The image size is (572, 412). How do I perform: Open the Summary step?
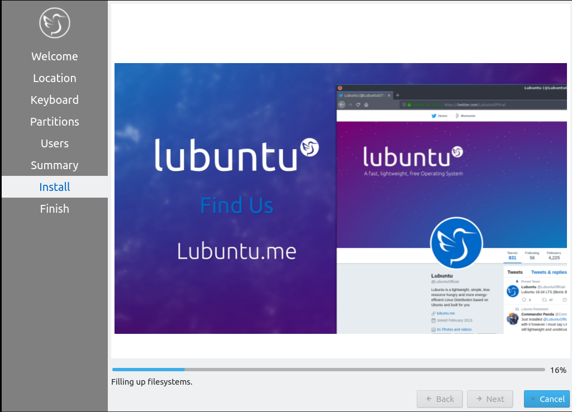click(54, 165)
